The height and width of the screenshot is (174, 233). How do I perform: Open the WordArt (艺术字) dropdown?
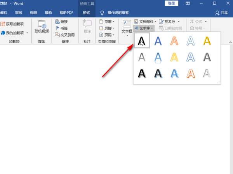tap(144, 28)
